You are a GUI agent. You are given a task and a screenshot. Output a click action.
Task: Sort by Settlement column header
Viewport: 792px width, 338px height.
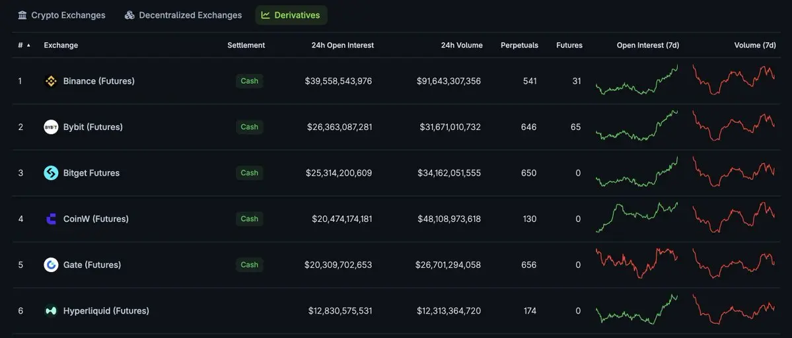[246, 46]
